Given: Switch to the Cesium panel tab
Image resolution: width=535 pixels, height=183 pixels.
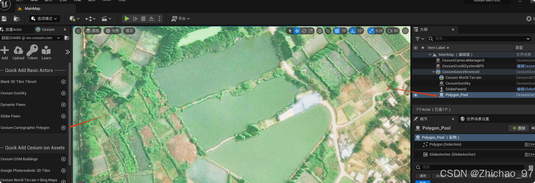Looking at the screenshot, I should [48, 29].
